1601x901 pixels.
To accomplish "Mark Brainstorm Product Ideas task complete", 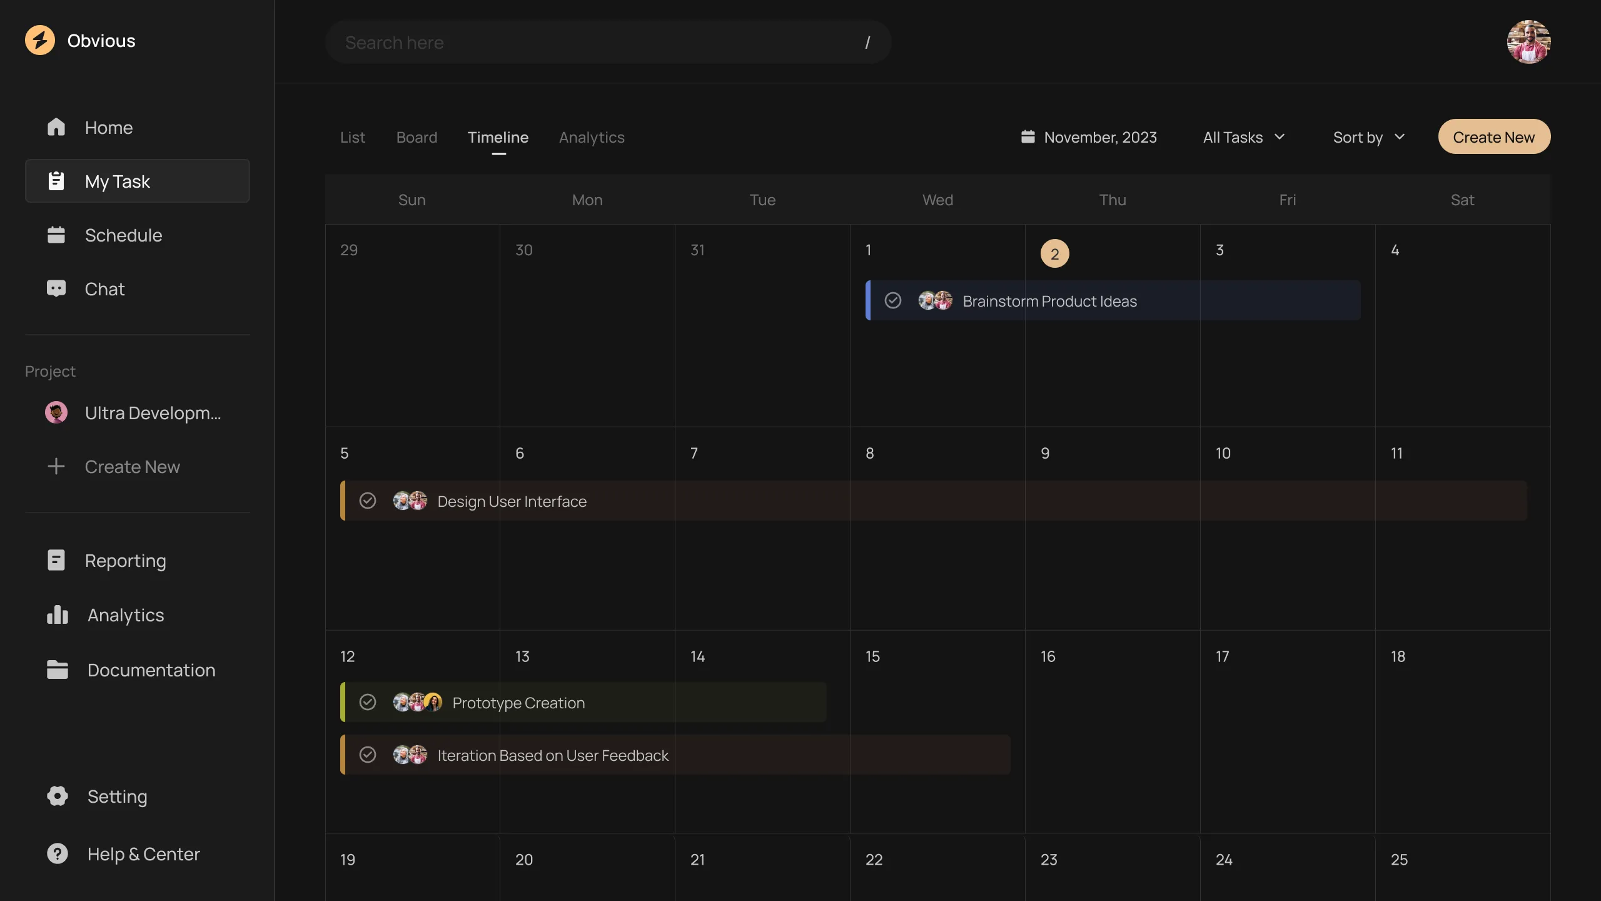I will pos(893,301).
